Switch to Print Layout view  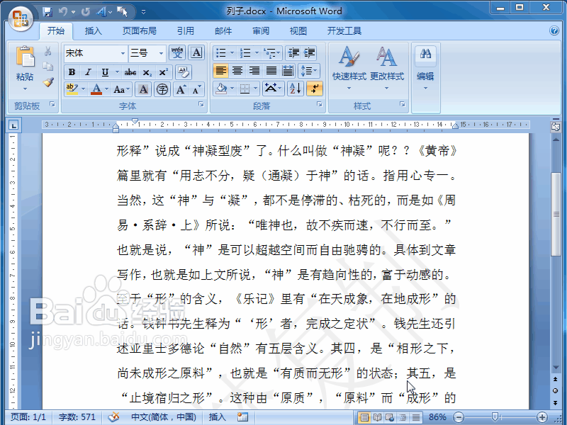pyautogui.click(x=364, y=417)
